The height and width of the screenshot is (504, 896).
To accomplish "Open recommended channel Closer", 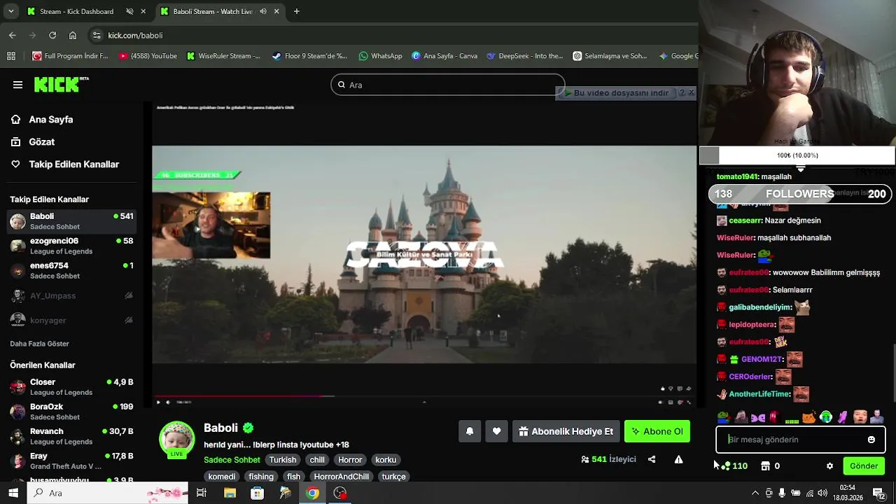I will (x=71, y=387).
